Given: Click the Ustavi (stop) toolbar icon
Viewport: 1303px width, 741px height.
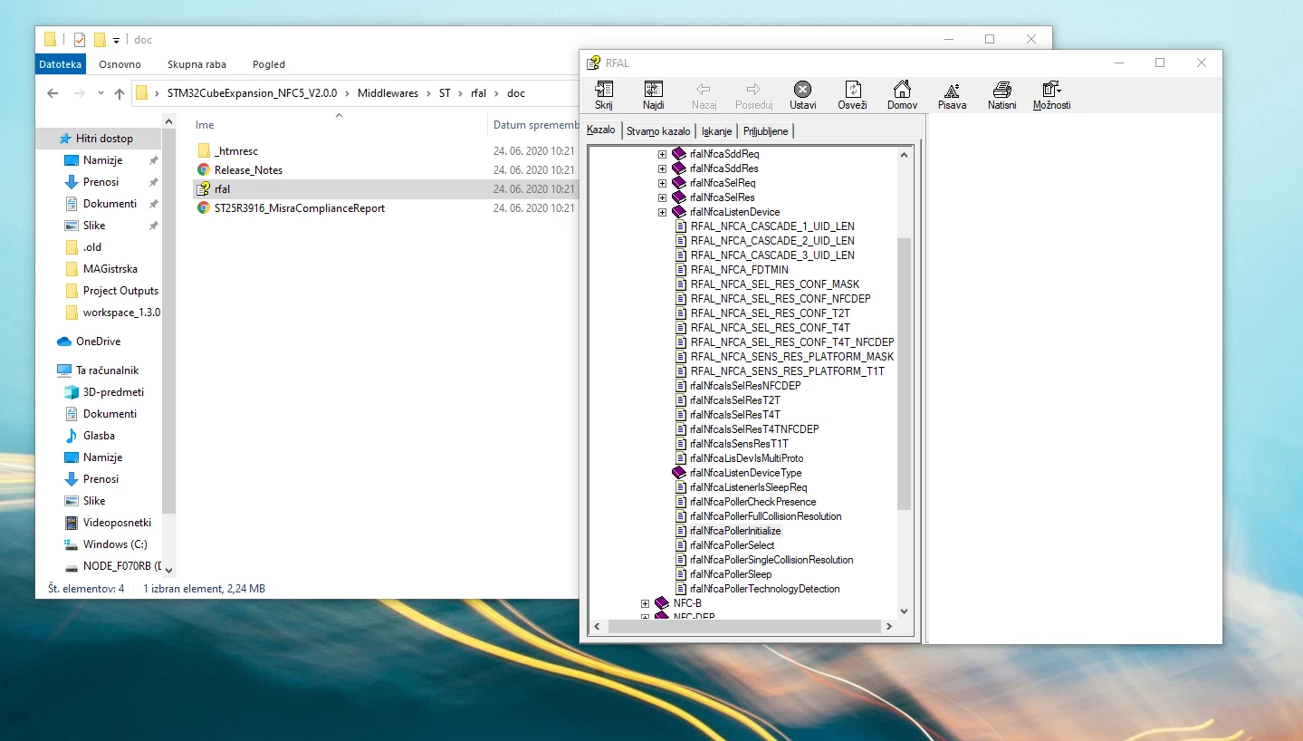Looking at the screenshot, I should click(802, 89).
